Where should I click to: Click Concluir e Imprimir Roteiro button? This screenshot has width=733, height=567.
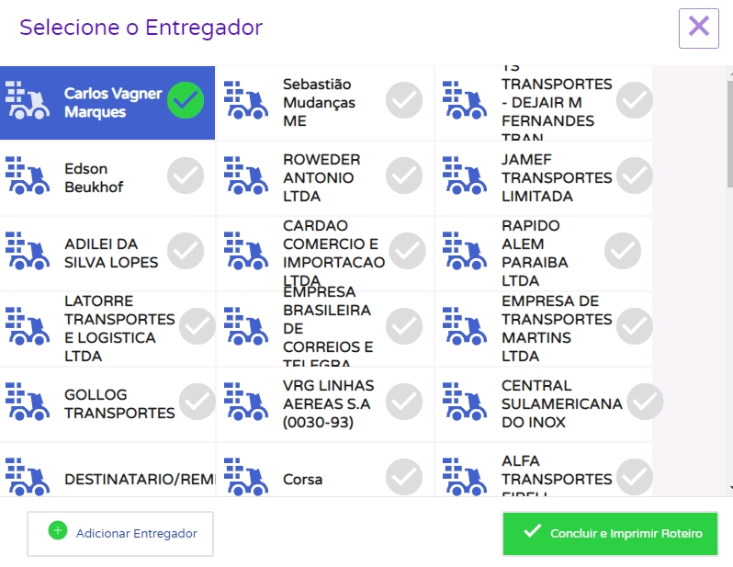(x=610, y=534)
